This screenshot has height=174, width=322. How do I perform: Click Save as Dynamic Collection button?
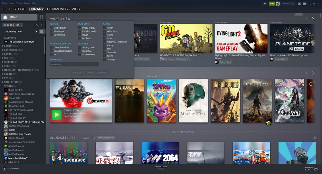point(90,73)
